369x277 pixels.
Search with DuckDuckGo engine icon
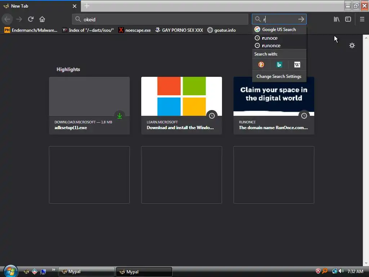[261, 65]
